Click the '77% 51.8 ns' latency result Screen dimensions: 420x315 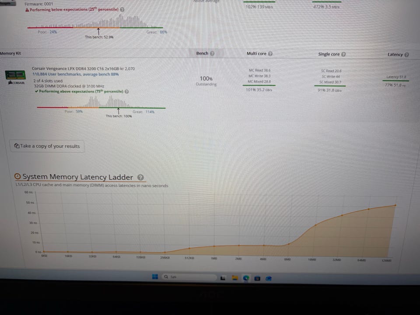tap(395, 85)
